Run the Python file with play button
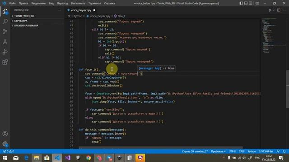289x162 pixels. [x=270, y=10]
